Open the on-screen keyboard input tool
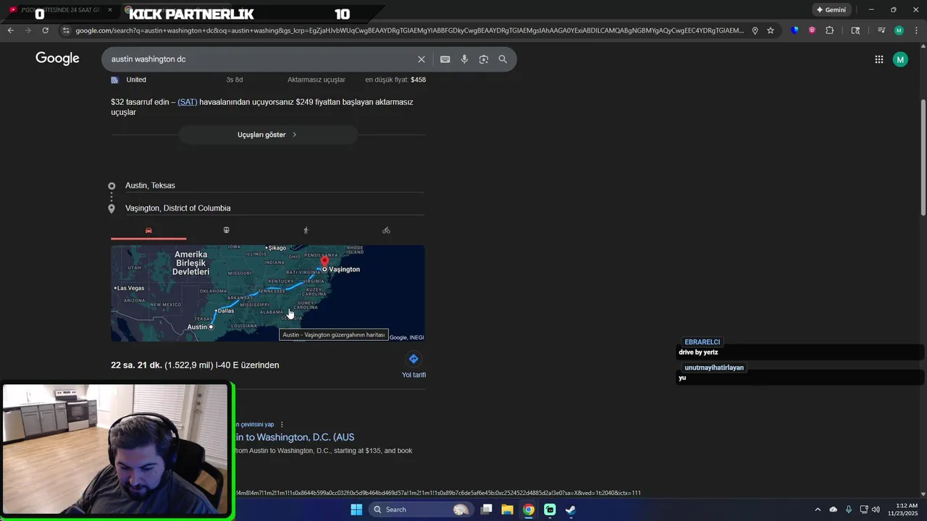Screen dimensions: 927x521 point(445,59)
